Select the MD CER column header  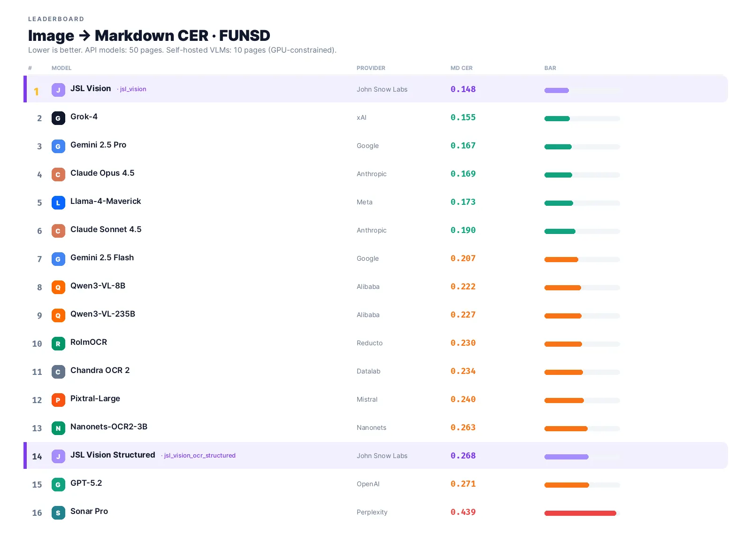[461, 68]
